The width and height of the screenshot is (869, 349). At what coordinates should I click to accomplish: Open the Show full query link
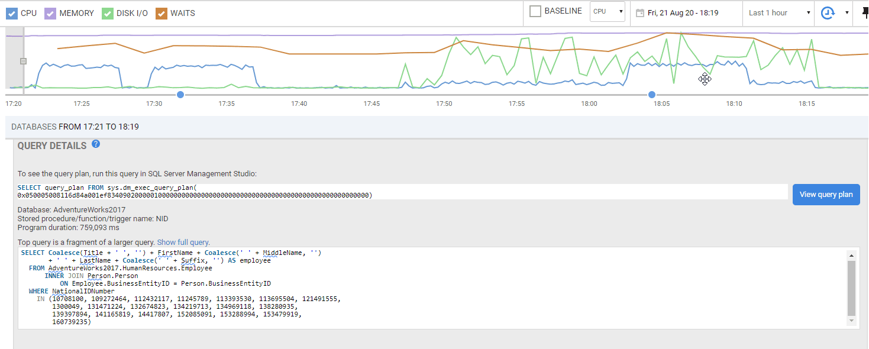183,242
